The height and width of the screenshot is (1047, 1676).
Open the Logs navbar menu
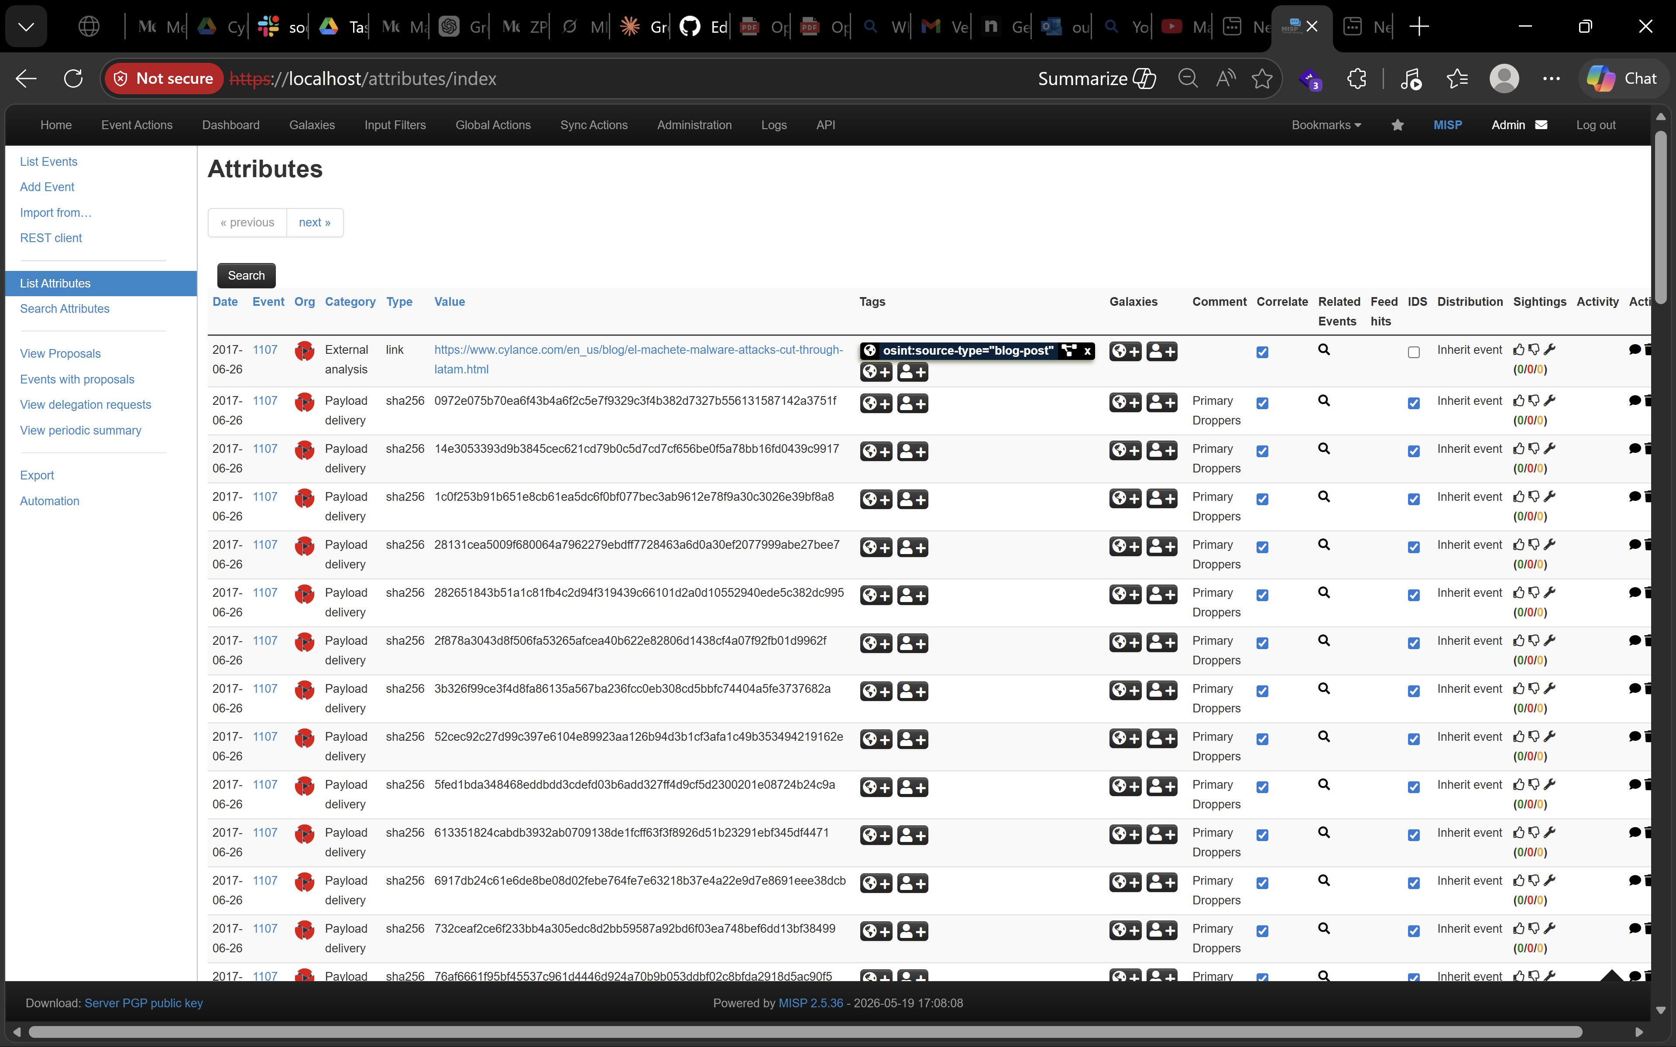(773, 125)
